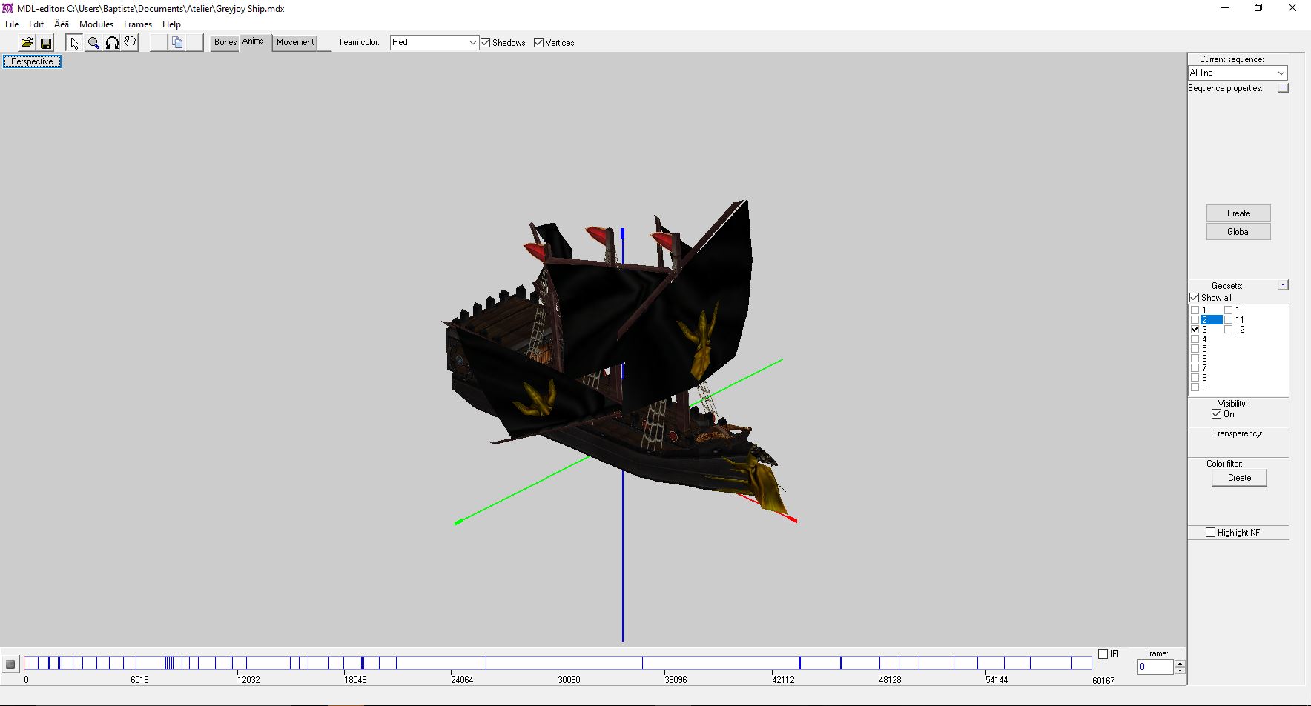Check geoset 1 checkbox
This screenshot has height=706, width=1311.
(1195, 310)
